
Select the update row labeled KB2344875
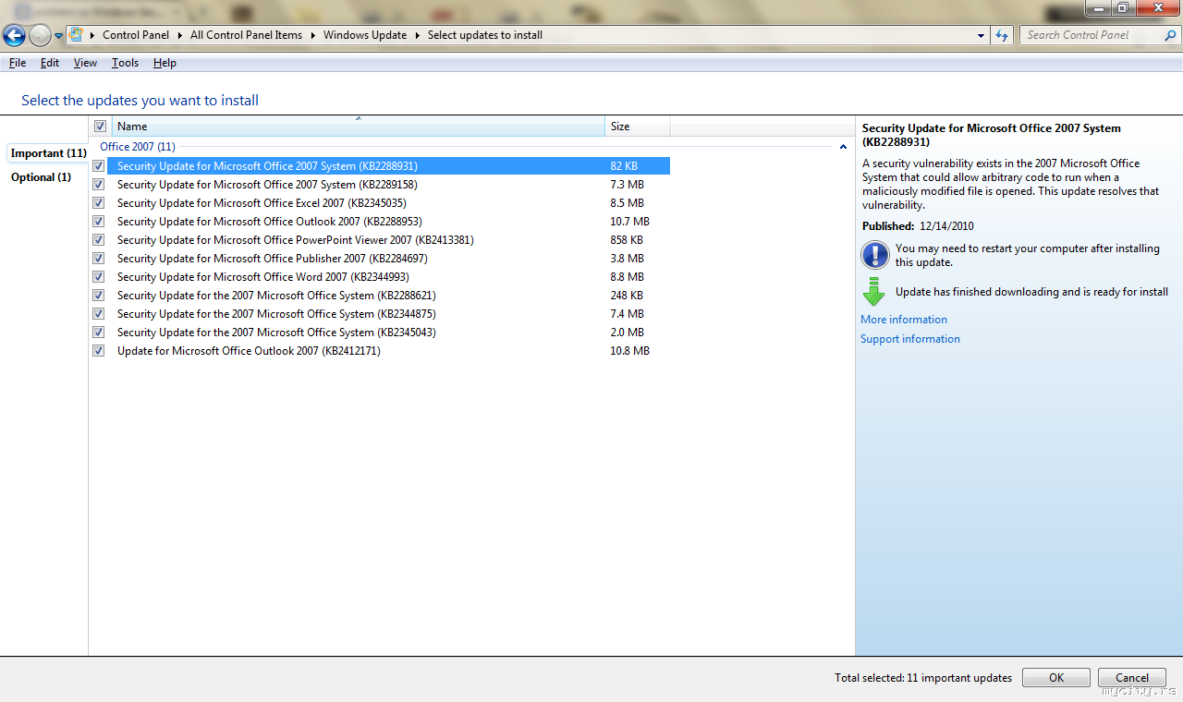click(x=388, y=314)
